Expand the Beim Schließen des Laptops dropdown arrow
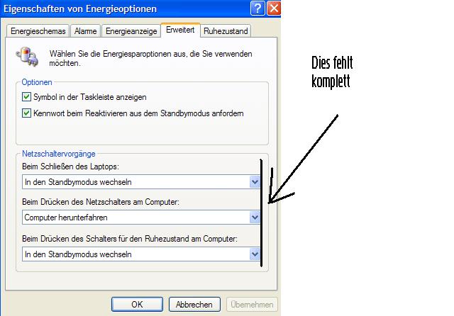454x316 pixels. coord(255,182)
